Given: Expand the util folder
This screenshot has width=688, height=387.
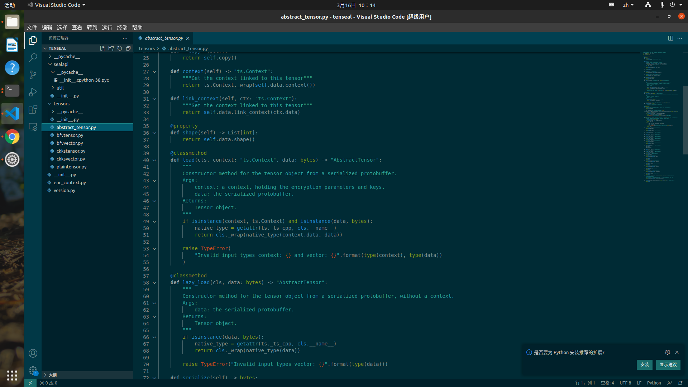Looking at the screenshot, I should pos(60,88).
